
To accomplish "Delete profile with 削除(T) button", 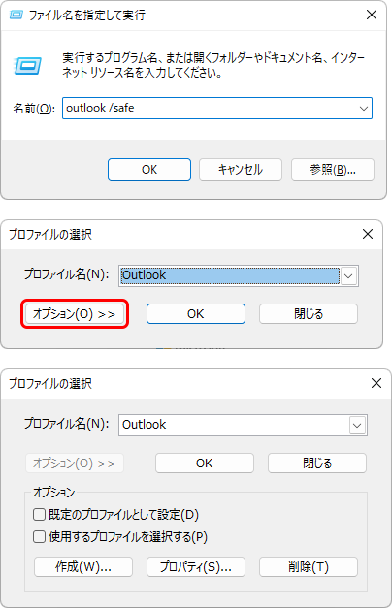I will pyautogui.click(x=309, y=567).
